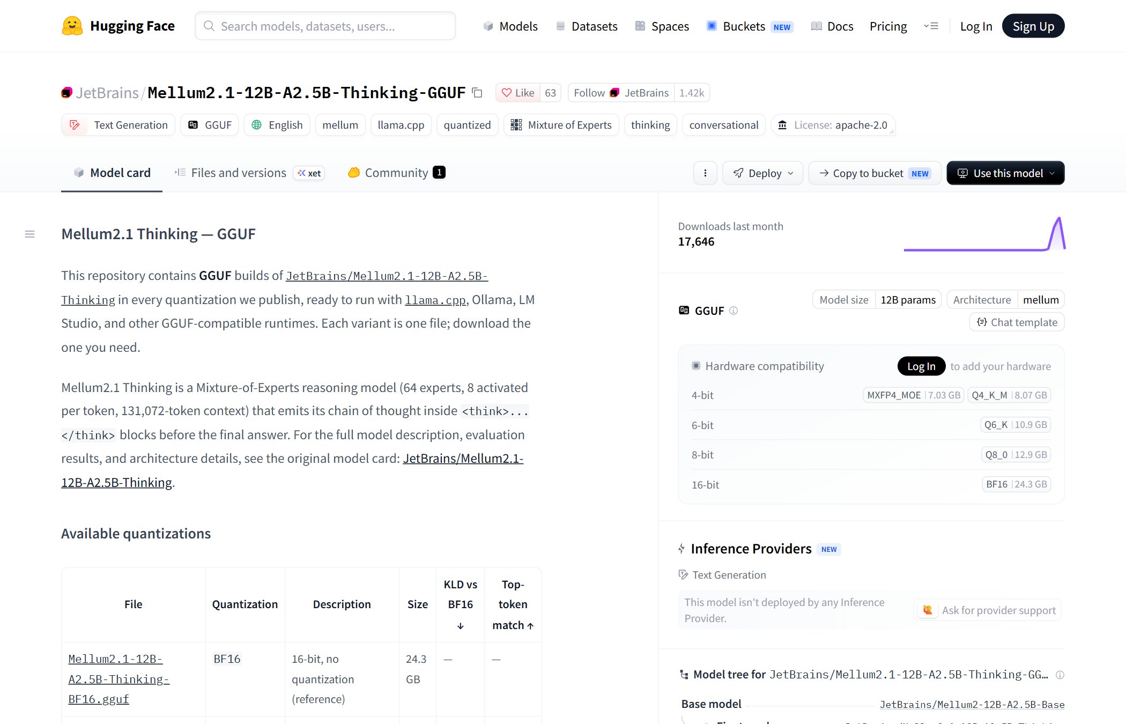Open the Community tab

[x=396, y=173]
